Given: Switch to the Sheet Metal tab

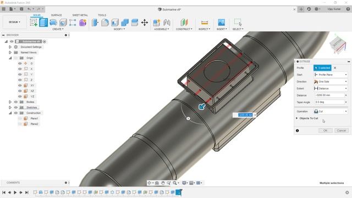Looking at the screenshot, I should (80, 15).
